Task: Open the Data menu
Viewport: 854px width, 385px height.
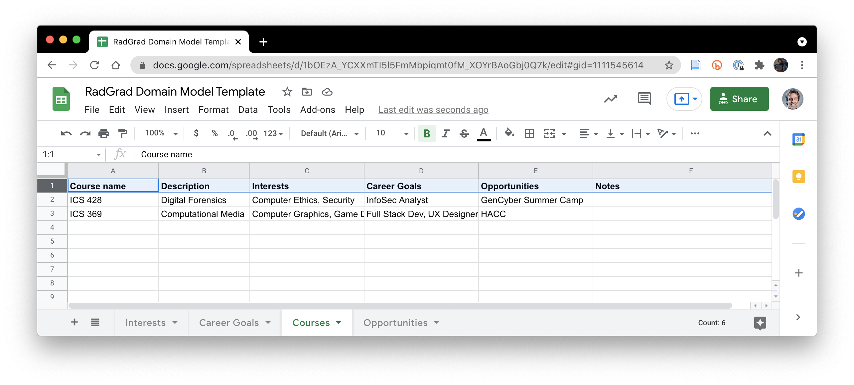Action: pos(248,110)
